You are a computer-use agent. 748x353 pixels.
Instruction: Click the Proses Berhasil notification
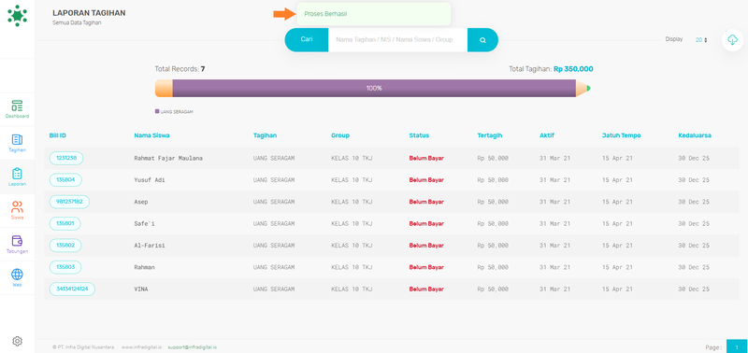tap(374, 14)
